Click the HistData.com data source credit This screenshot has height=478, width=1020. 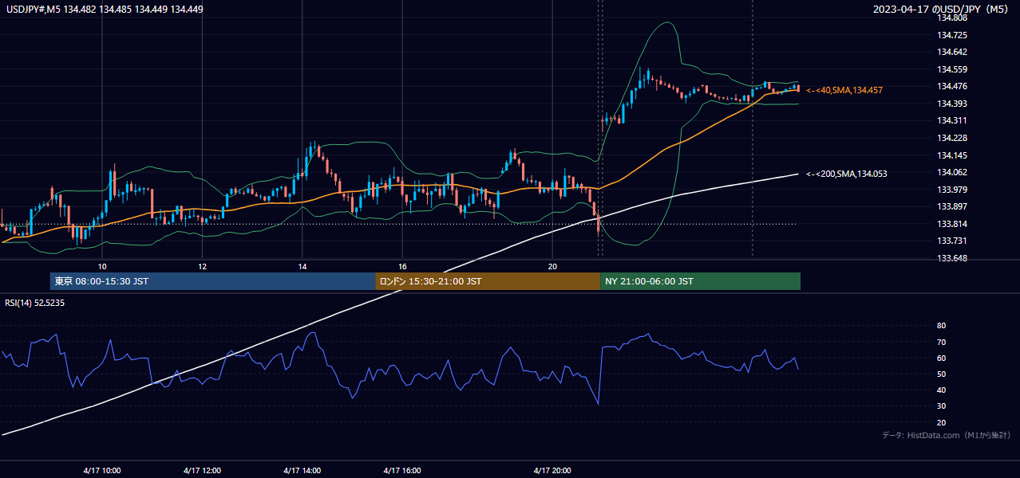947,435
